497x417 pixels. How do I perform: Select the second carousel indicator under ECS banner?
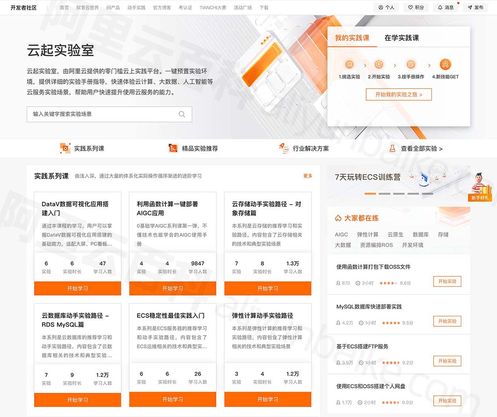384,194
